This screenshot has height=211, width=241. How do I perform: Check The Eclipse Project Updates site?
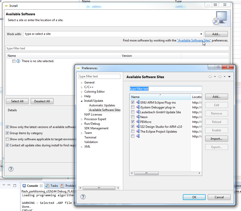[133, 131]
